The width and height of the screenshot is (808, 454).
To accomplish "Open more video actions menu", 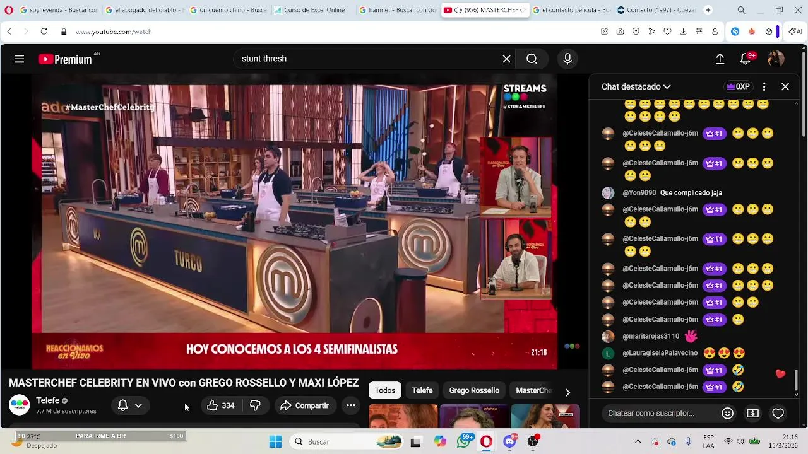I will coord(351,405).
